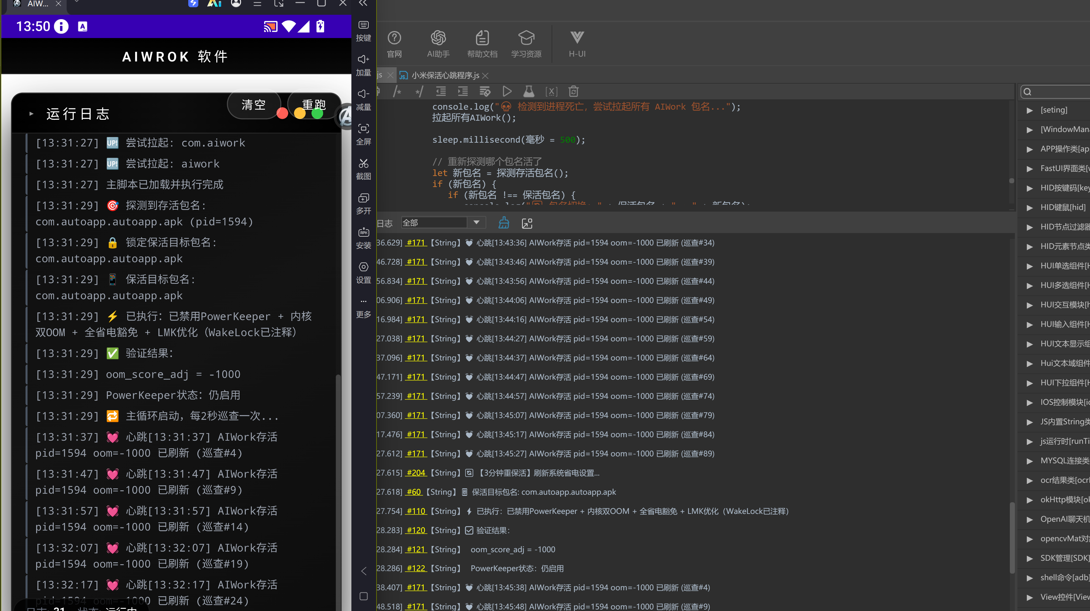Export the log with the pop-out icon
The image size is (1090, 611).
[527, 223]
